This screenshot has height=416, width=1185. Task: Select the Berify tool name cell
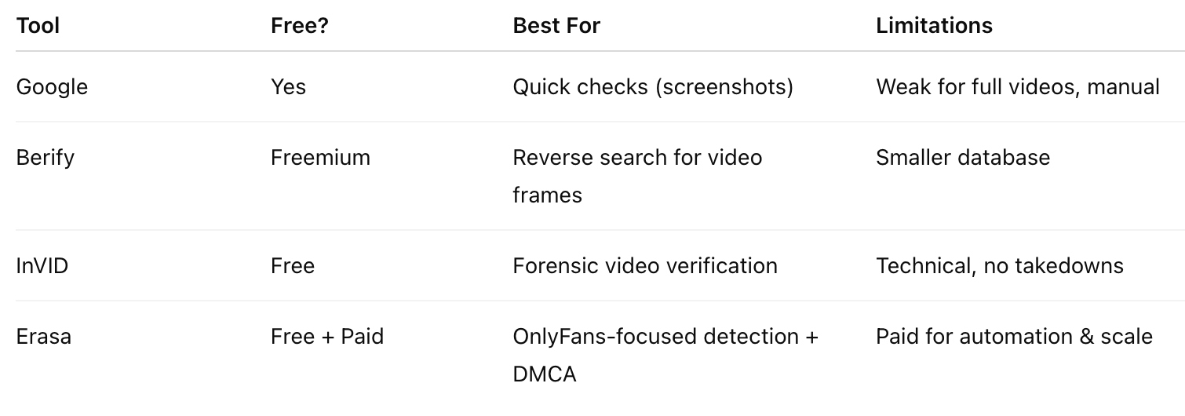pos(45,158)
